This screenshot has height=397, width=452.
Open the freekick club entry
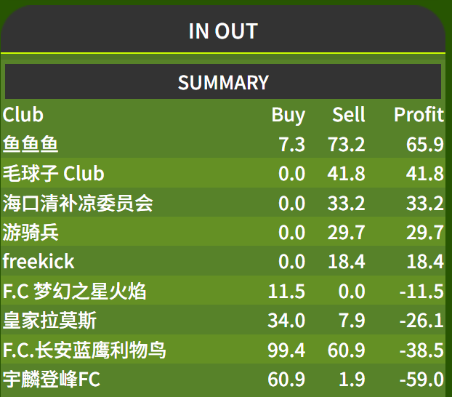pyautogui.click(x=39, y=262)
